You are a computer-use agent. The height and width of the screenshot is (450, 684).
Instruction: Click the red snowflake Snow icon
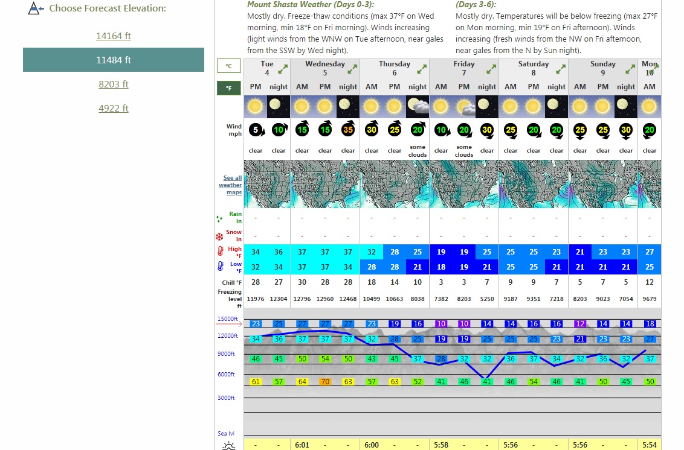pyautogui.click(x=219, y=237)
